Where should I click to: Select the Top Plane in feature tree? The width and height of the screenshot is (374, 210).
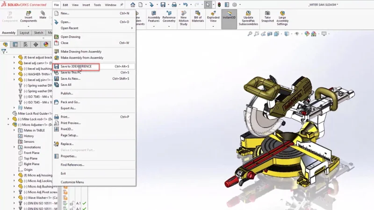[31, 158]
